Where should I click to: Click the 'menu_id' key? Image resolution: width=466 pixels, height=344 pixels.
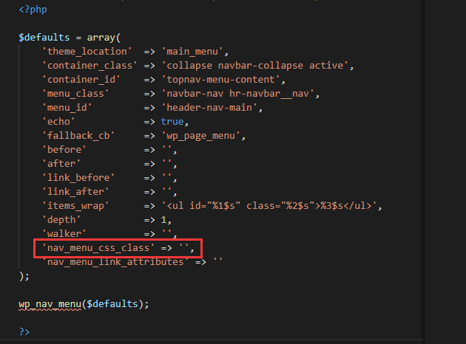(67, 108)
